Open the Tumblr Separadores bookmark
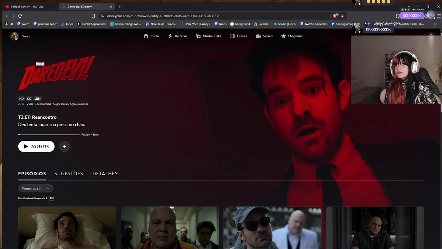442x249 pixels. 92,24
